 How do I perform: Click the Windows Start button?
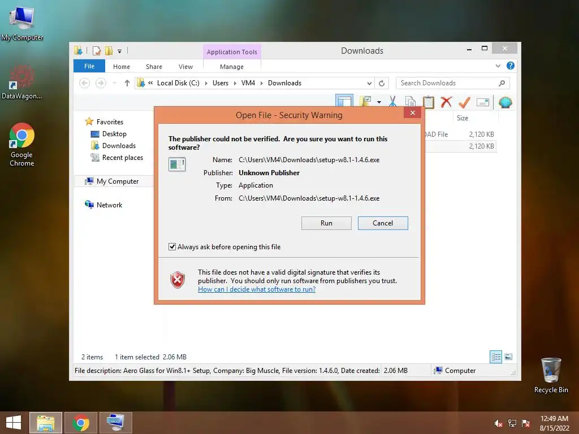(x=14, y=423)
